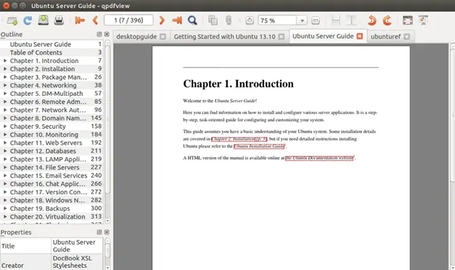The height and width of the screenshot is (270, 455).
Task: Click the Zoom in icon left of 75 %
Action: (250, 20)
